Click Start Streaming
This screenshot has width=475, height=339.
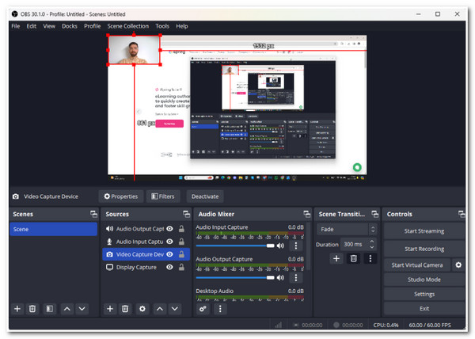(x=424, y=231)
